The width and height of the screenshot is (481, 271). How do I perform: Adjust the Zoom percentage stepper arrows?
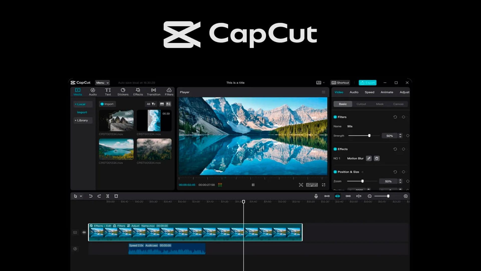click(x=400, y=181)
